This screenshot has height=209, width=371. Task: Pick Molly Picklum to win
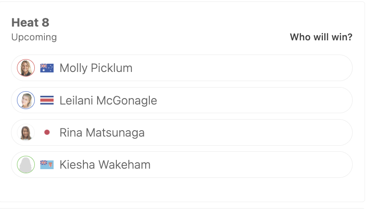[x=182, y=68]
